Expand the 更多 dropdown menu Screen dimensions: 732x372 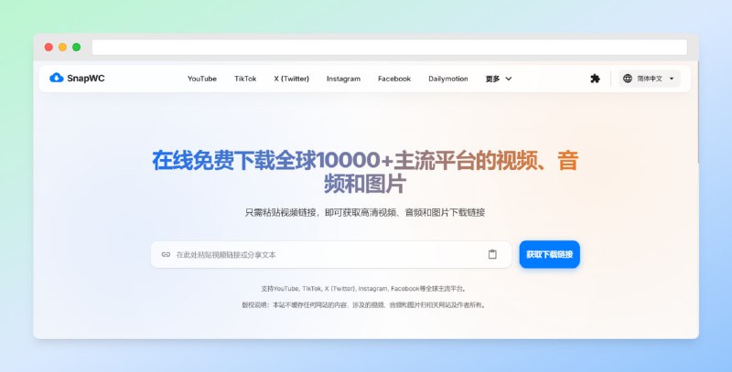click(498, 79)
